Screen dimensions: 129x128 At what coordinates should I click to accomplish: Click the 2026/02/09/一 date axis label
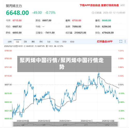point(66,121)
